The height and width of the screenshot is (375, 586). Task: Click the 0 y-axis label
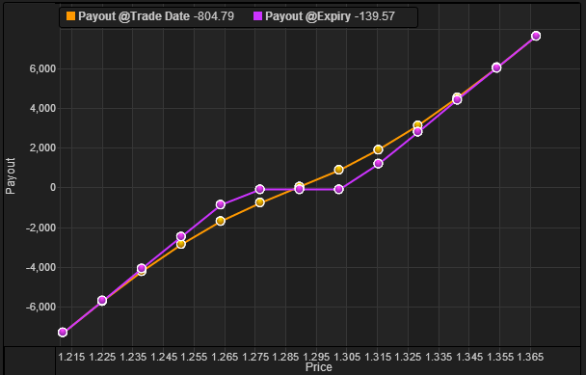53,187
